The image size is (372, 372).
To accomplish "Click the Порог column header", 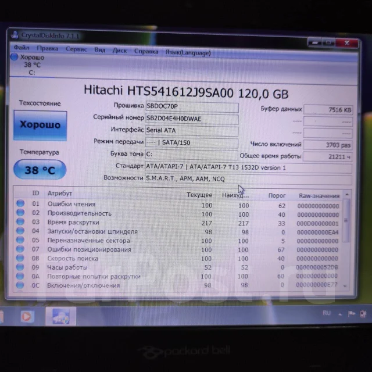I will pos(277,196).
